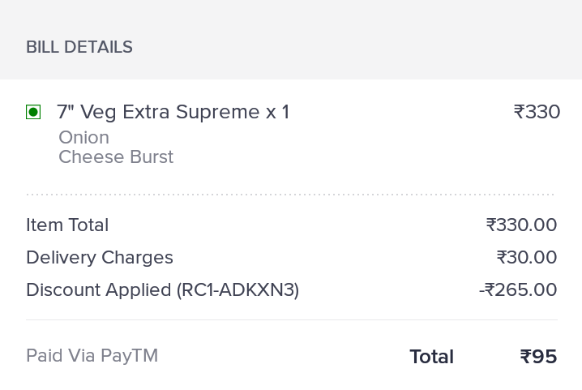Click the ₹95 final total amount

[x=538, y=357]
